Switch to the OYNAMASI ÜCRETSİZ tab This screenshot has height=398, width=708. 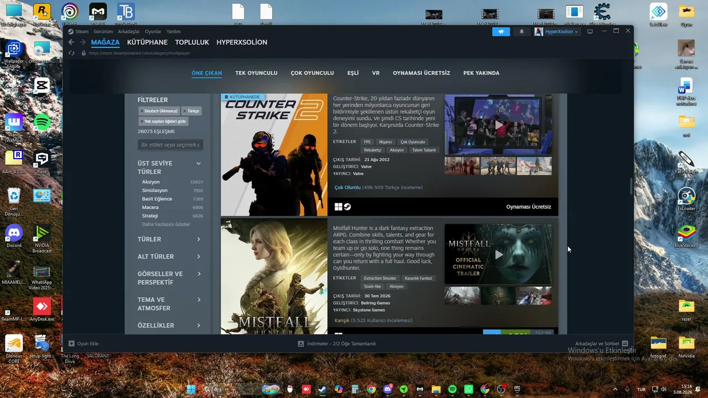[x=421, y=73]
